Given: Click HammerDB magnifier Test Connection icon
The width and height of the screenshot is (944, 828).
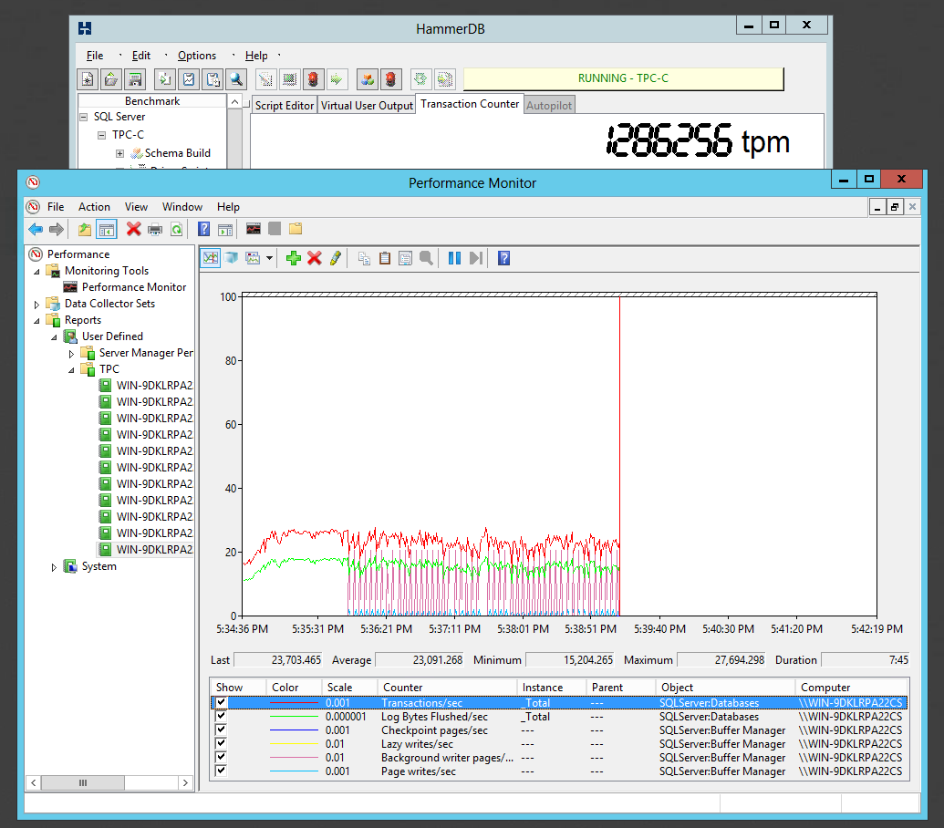Looking at the screenshot, I should click(236, 78).
